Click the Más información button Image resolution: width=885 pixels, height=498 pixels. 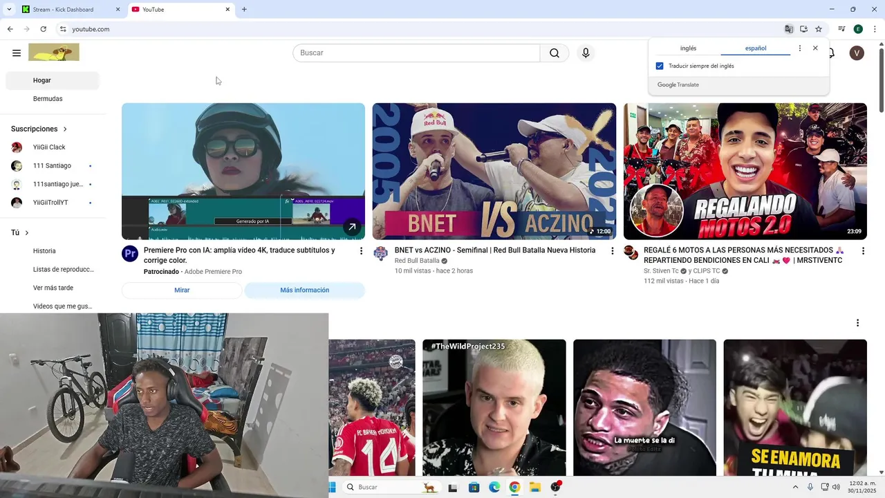pos(305,290)
